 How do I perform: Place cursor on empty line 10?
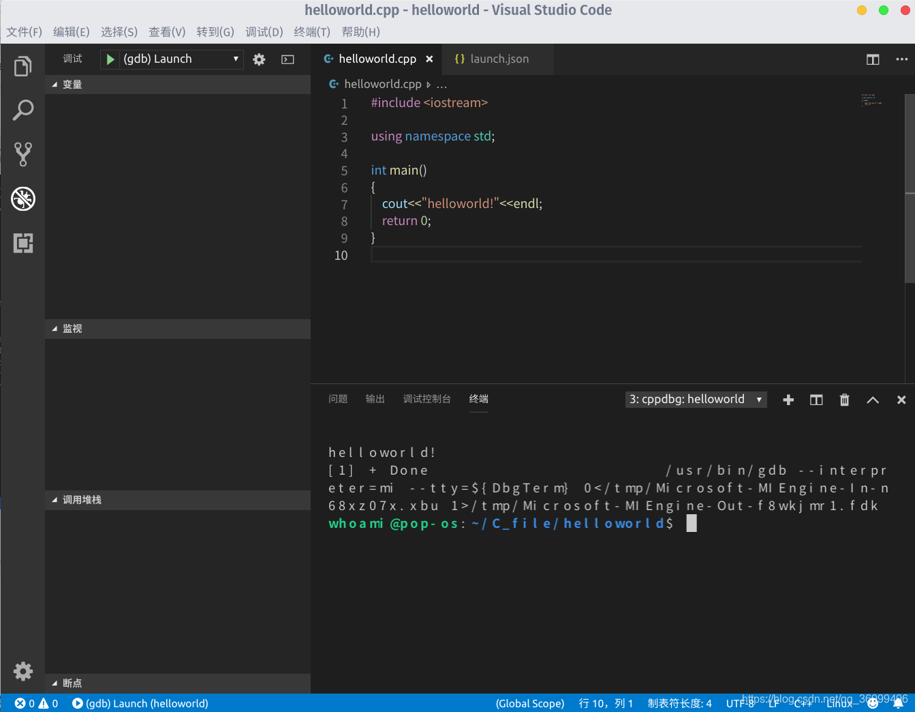point(616,255)
